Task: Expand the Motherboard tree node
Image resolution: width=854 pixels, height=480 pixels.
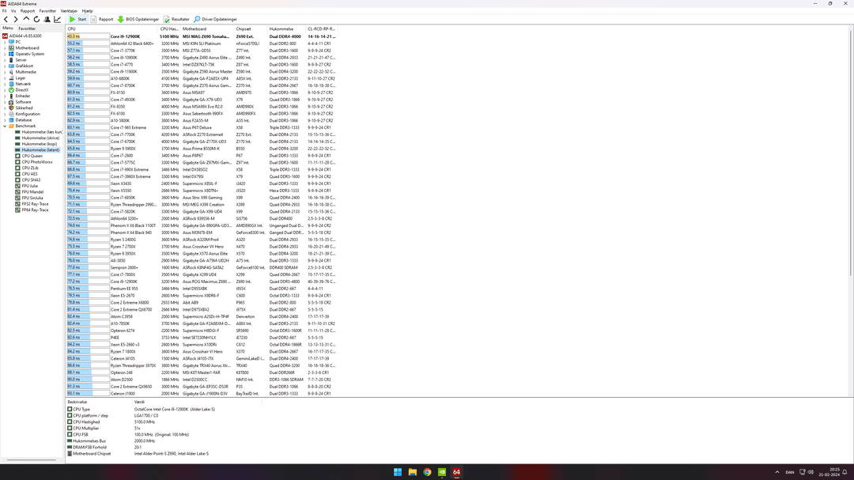Action: pos(5,48)
